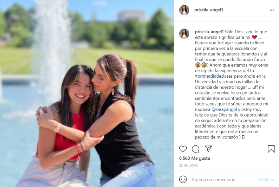Screen dimensions: 279x187
Task: Save post with the bookmark icon
Action: click(271, 149)
